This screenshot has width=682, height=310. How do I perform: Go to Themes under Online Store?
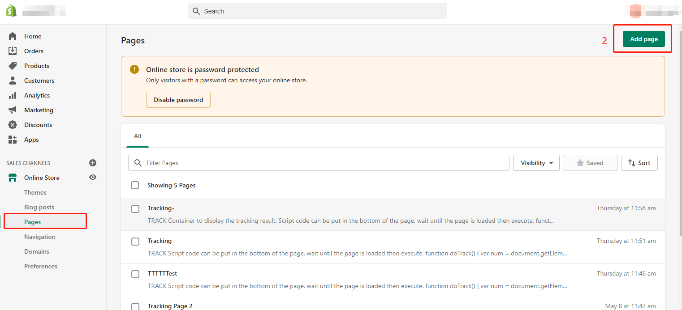click(x=35, y=192)
